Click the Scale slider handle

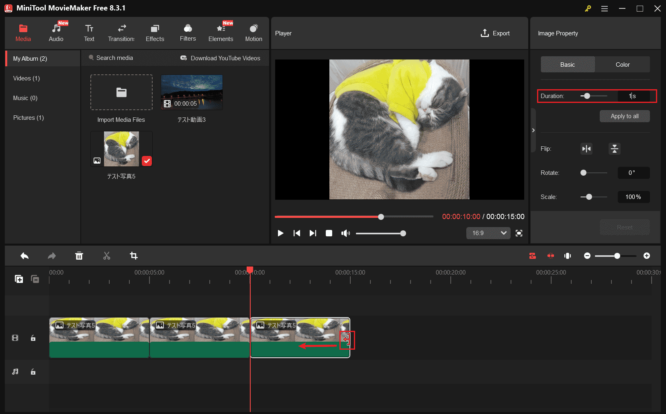pyautogui.click(x=589, y=197)
